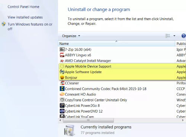The image size is (186, 137).
Task: Click the scrollbar right arrow
Action: [x=183, y=120]
